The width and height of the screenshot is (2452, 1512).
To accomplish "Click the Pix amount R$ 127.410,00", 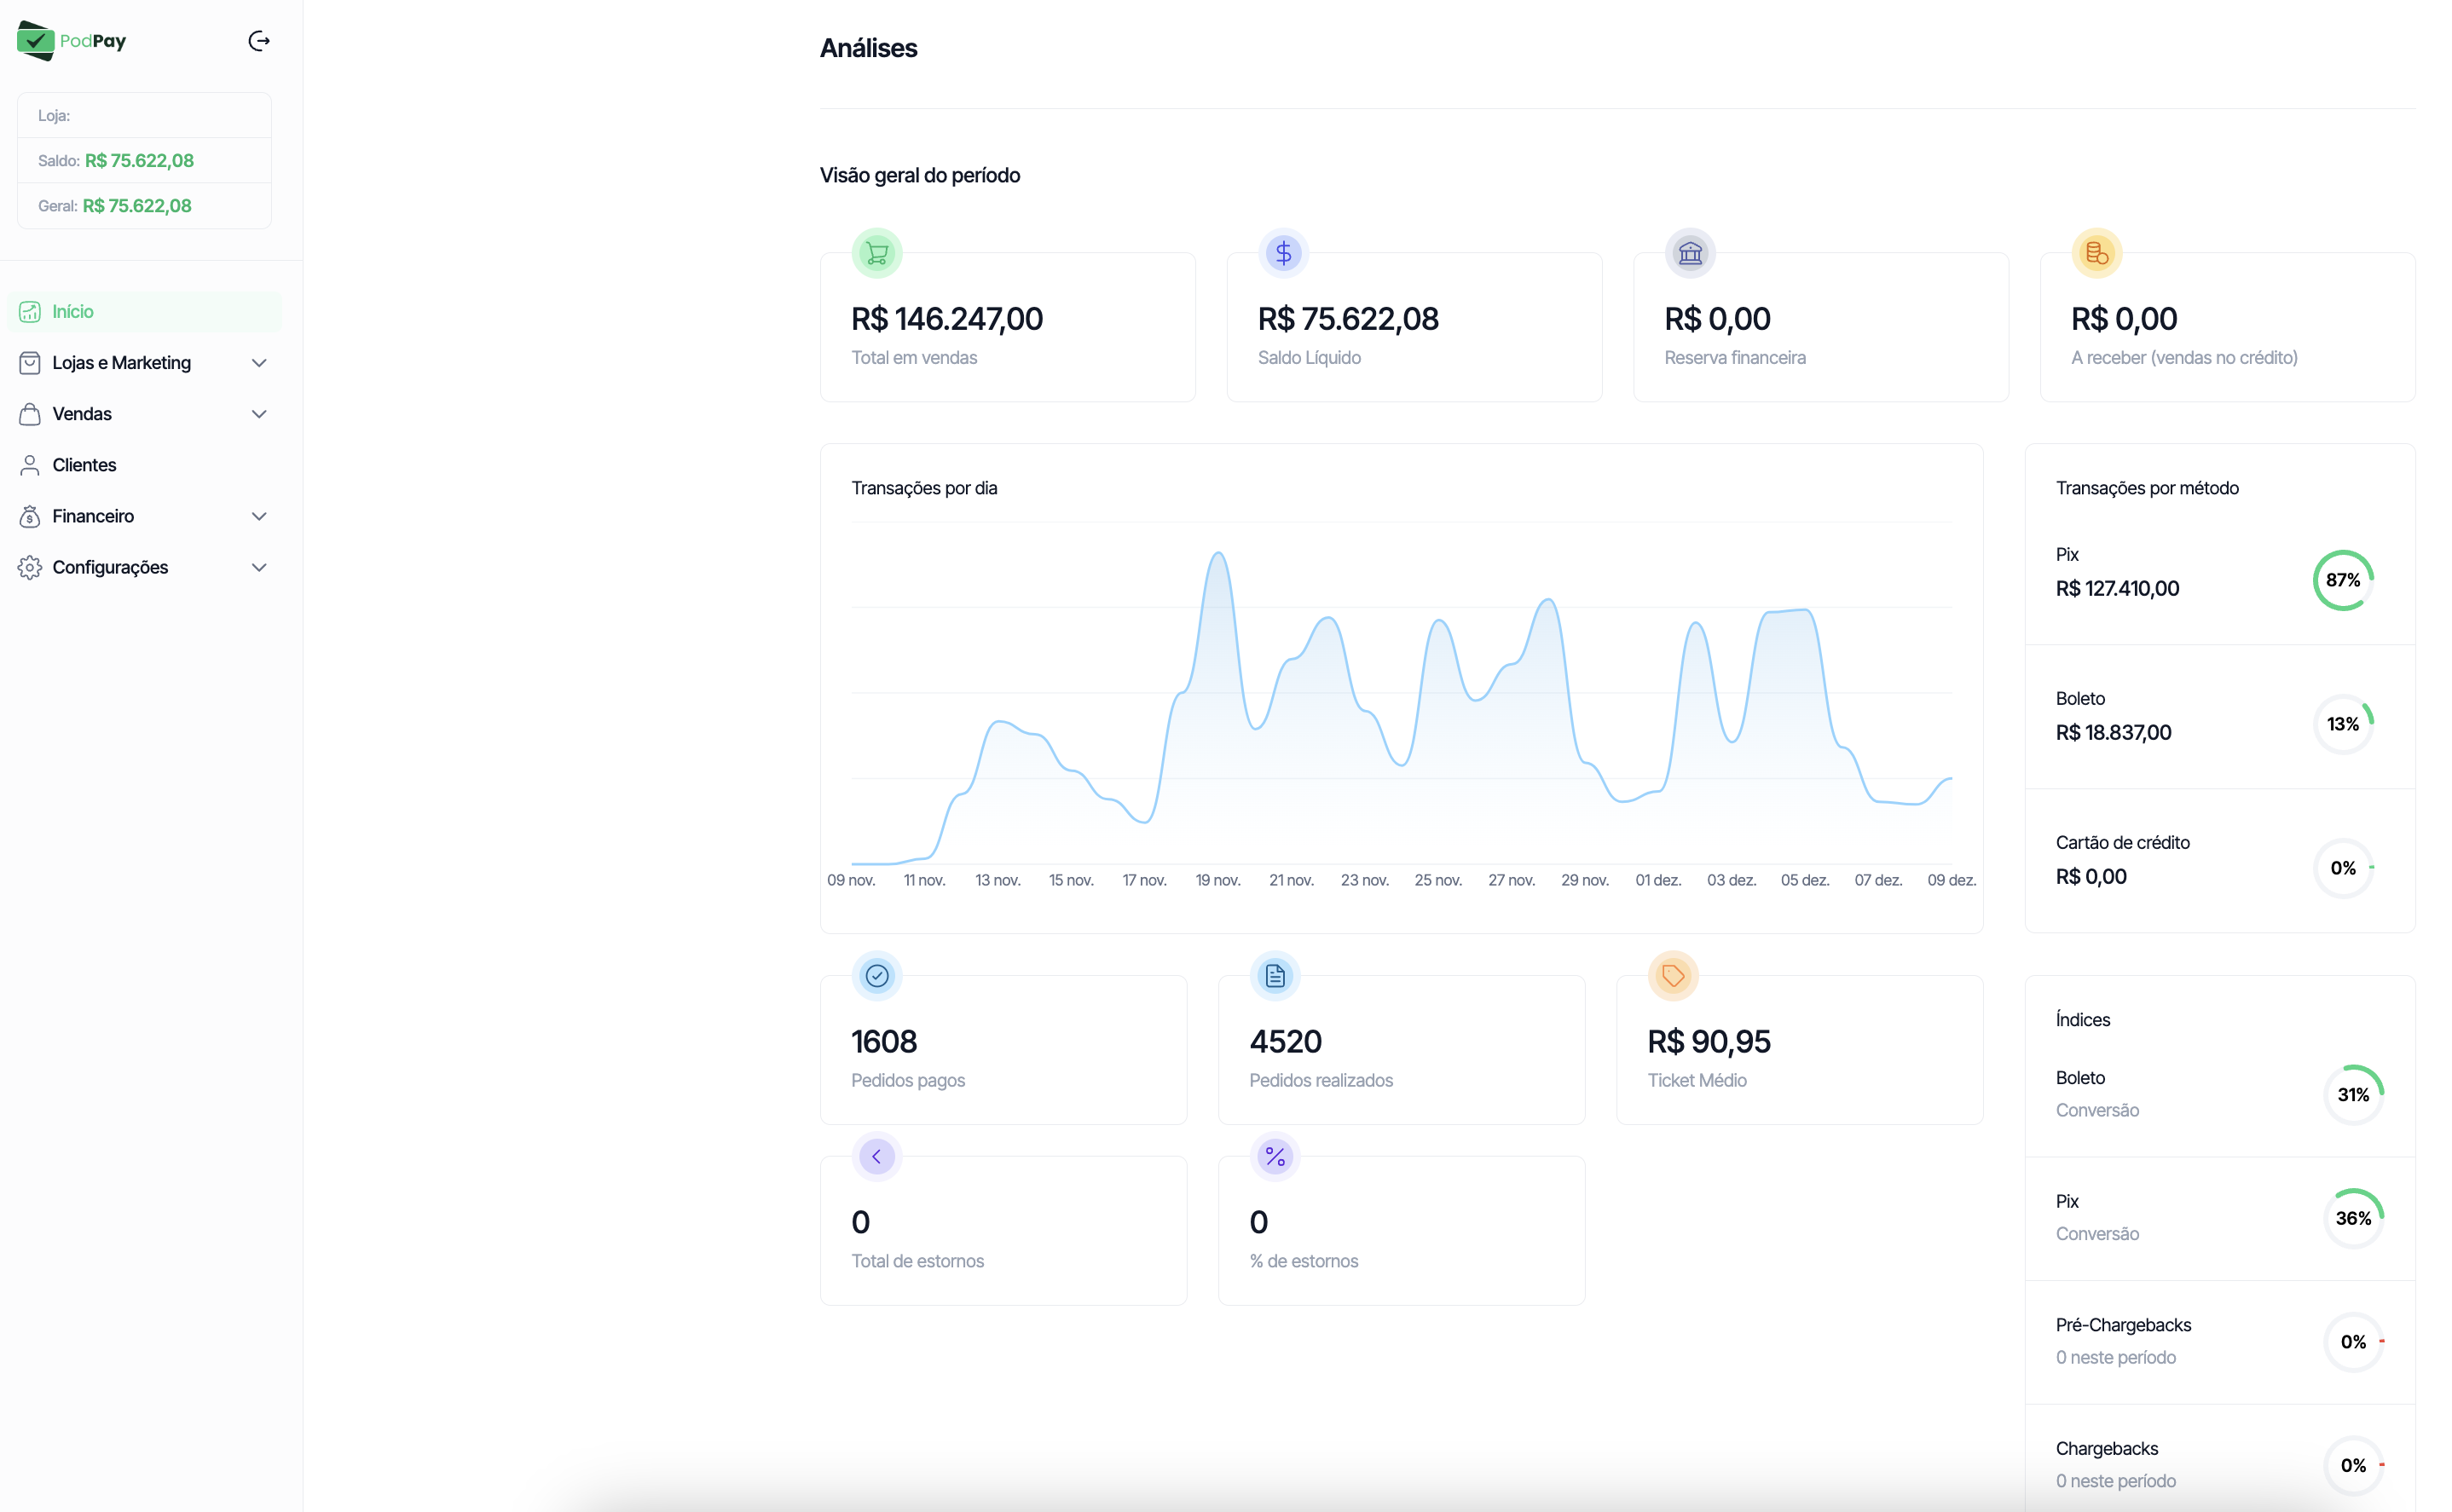I will [x=2117, y=588].
